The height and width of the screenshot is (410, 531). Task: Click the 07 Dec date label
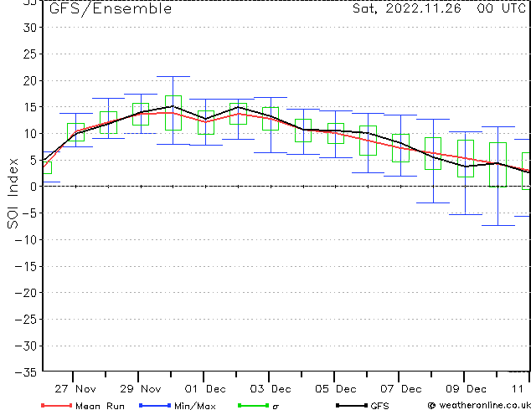pyautogui.click(x=401, y=389)
